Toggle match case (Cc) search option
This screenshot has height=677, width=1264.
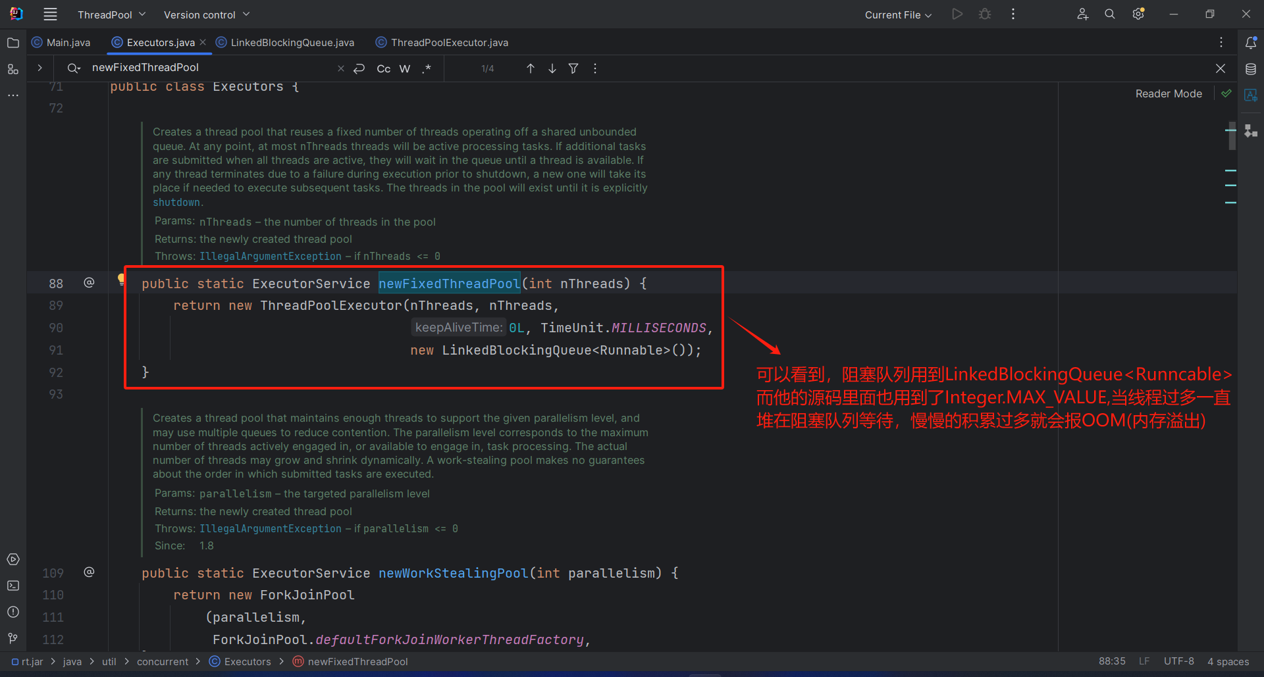click(x=383, y=68)
